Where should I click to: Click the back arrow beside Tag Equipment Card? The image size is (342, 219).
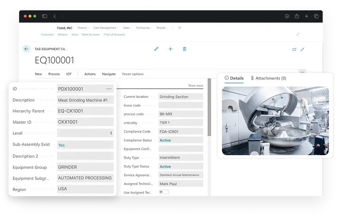pos(26,49)
